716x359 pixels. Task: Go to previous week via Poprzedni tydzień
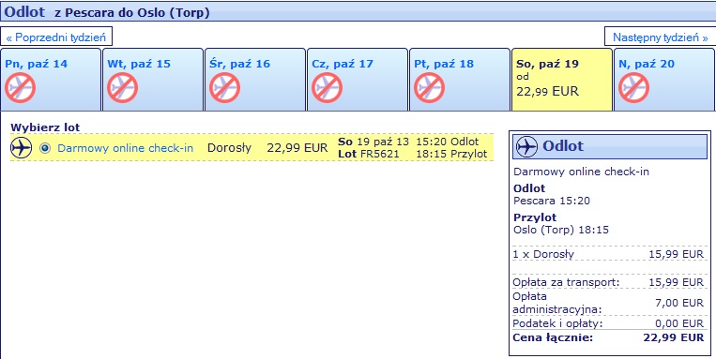pos(56,37)
